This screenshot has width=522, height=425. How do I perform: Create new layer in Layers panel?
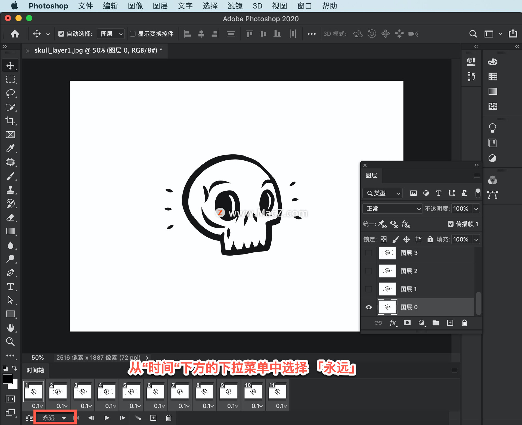coord(450,323)
